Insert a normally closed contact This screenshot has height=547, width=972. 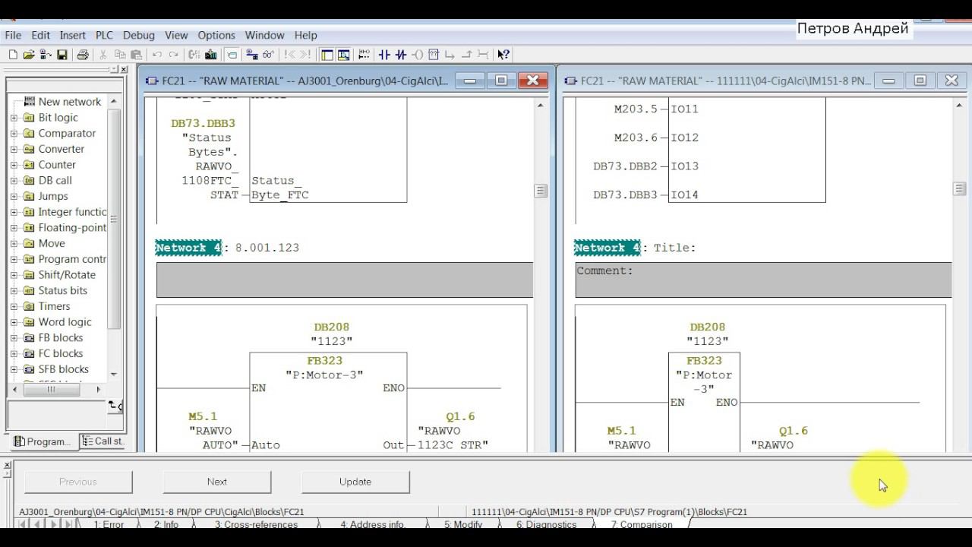click(x=401, y=55)
